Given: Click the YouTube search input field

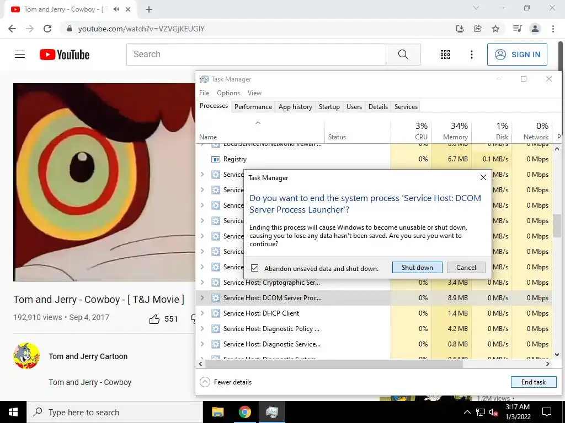Looking at the screenshot, I should point(256,55).
